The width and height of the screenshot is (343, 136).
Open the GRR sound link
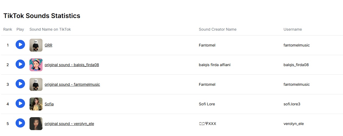tap(48, 45)
